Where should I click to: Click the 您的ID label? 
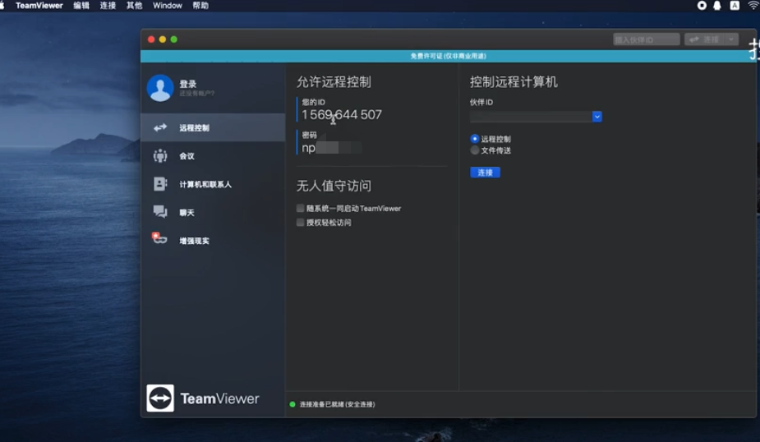tap(314, 102)
